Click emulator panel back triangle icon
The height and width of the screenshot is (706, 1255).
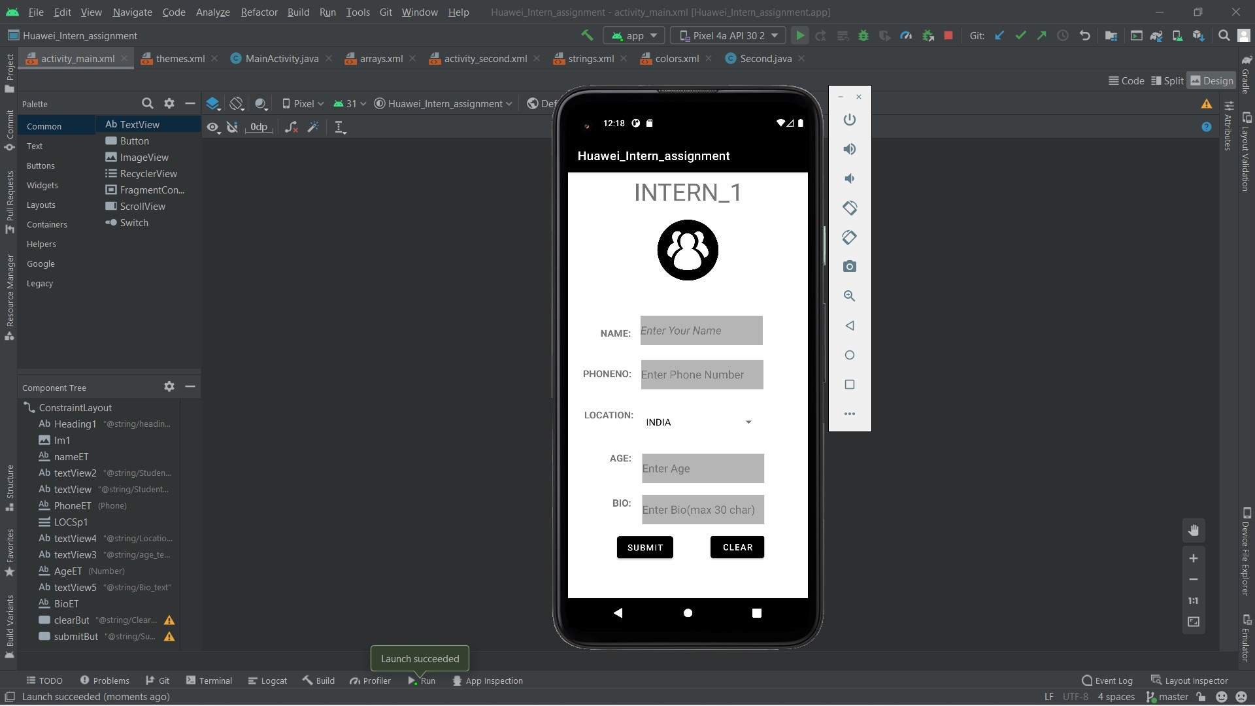[849, 326]
